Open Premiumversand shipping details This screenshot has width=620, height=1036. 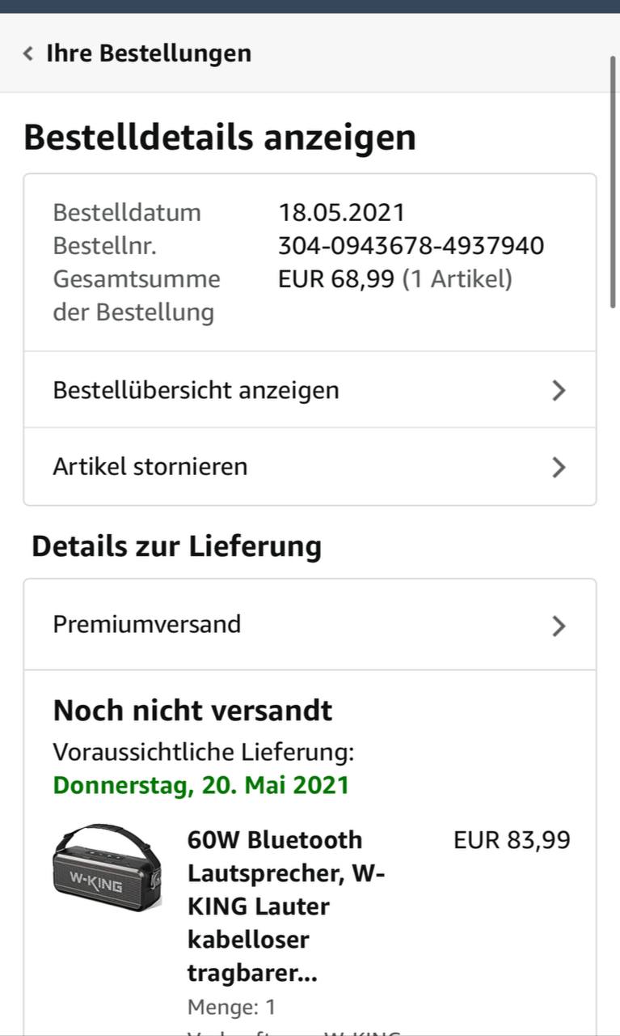coord(147,624)
